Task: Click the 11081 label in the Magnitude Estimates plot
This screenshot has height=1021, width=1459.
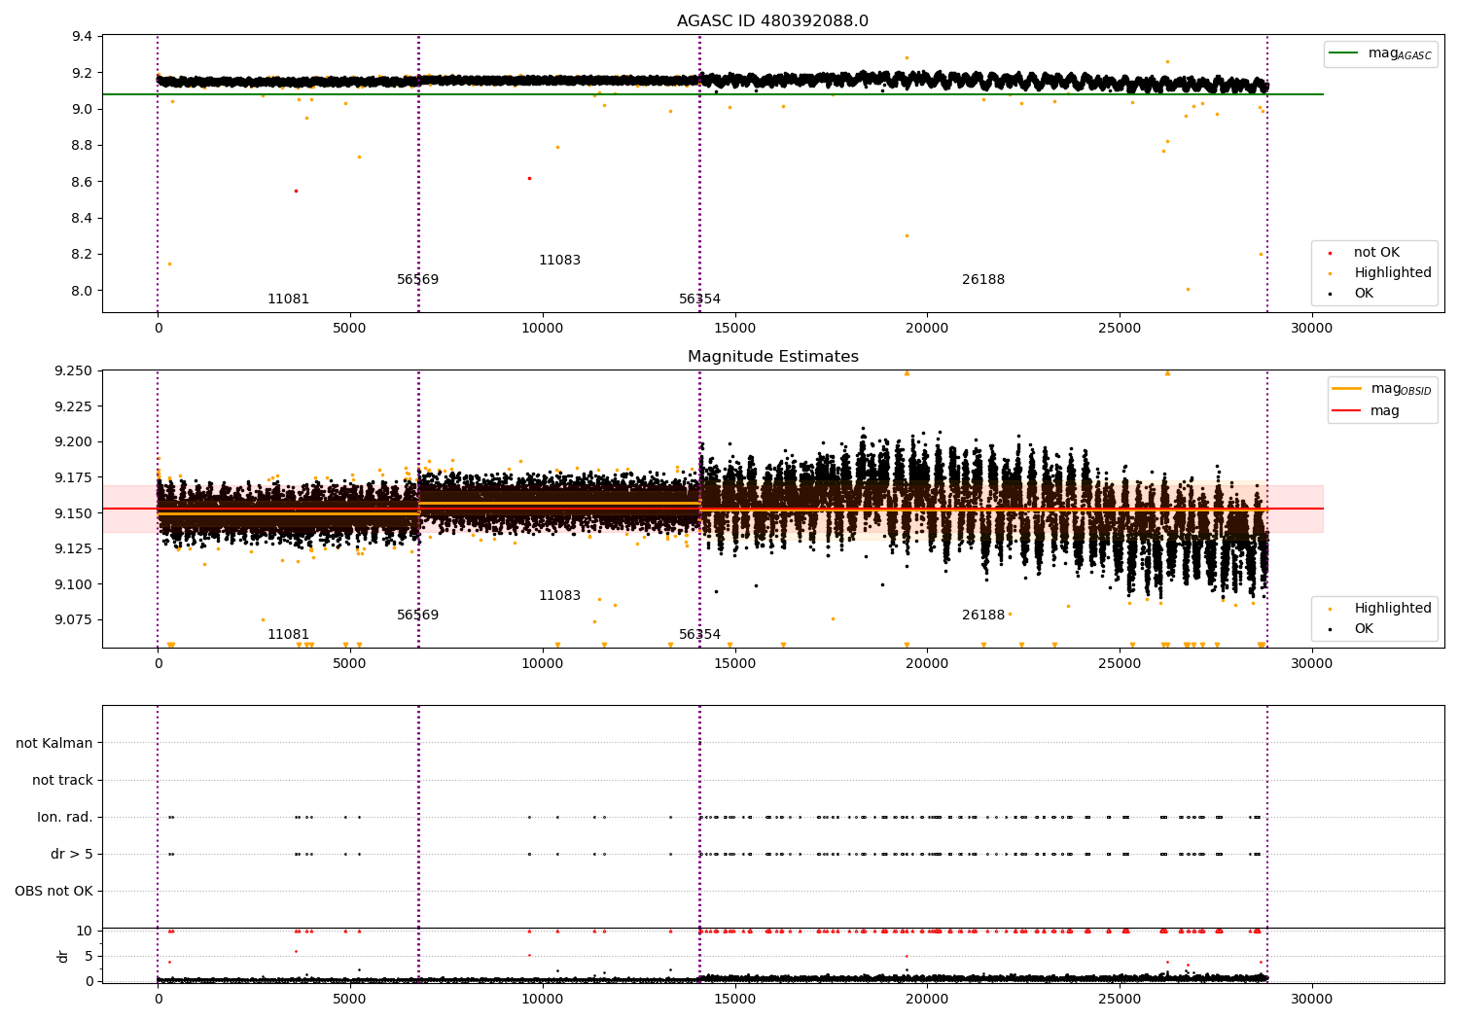Action: pyautogui.click(x=288, y=635)
